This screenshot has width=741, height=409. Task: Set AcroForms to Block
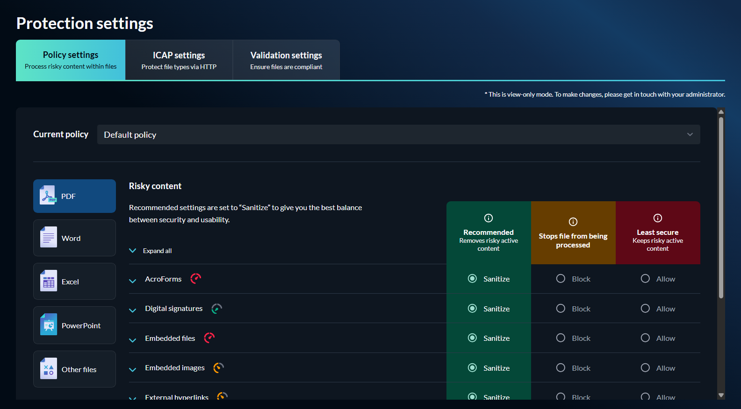pyautogui.click(x=561, y=279)
